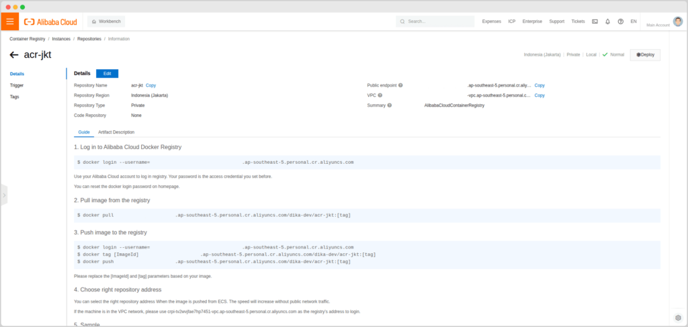This screenshot has width=688, height=327.
Task: Switch to the Guide tab
Action: click(x=84, y=132)
